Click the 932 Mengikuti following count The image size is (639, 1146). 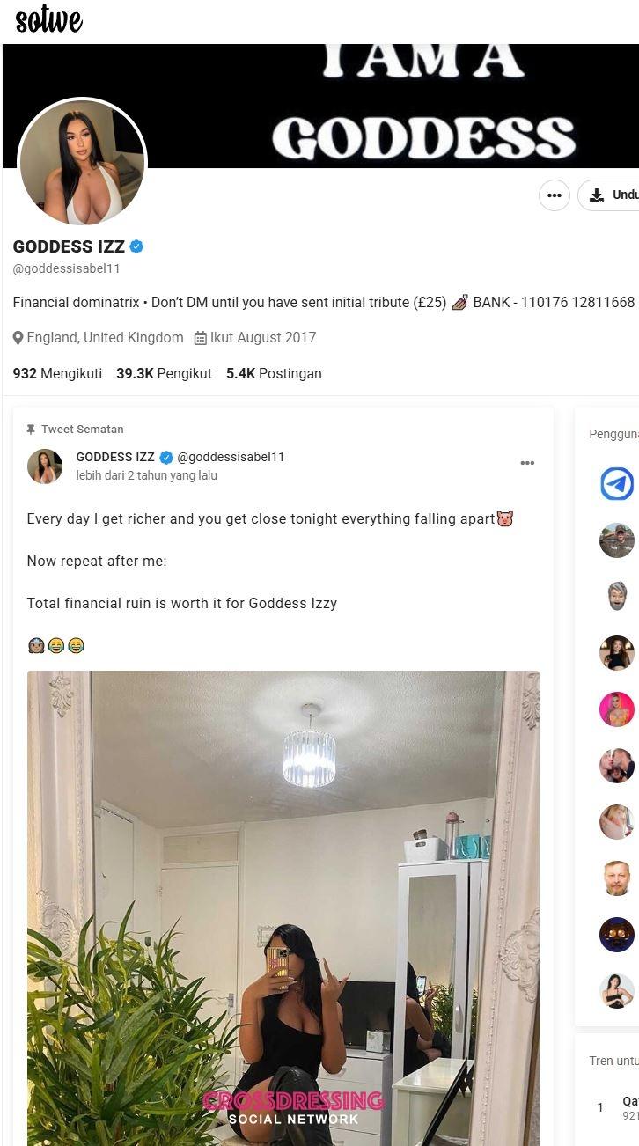click(x=57, y=373)
